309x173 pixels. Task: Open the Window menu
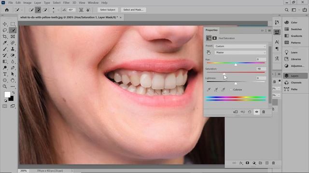[x=93, y=3]
